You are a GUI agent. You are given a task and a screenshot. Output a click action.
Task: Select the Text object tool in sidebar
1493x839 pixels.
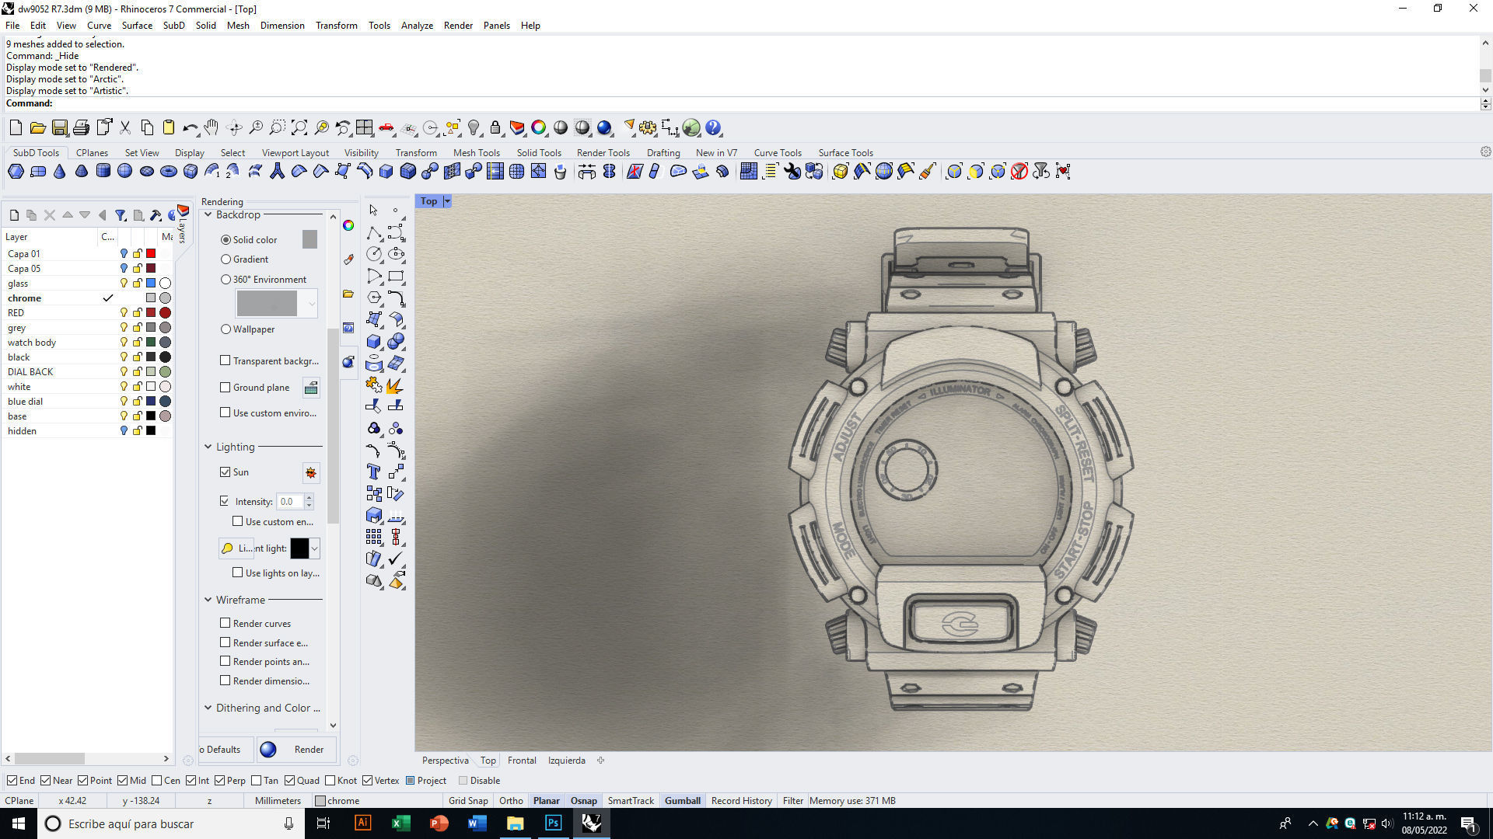pyautogui.click(x=373, y=472)
